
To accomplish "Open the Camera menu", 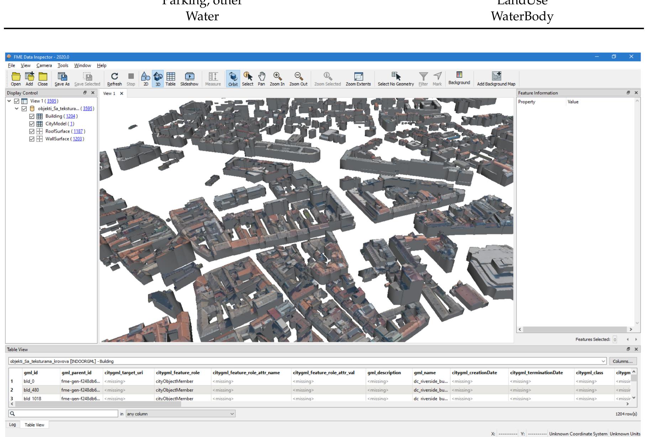I will (x=44, y=65).
